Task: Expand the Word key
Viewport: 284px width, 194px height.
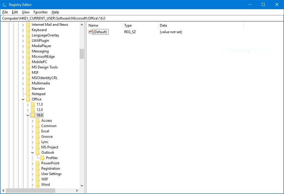Action: pos(32,185)
